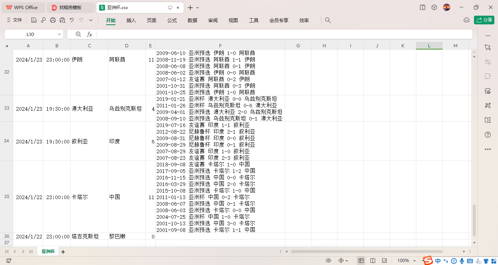Add a new sheet with plus icon
This screenshot has width=498, height=265.
tap(63, 252)
